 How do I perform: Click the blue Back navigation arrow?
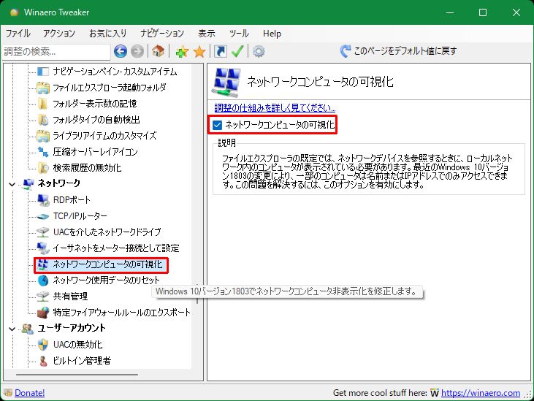pos(121,51)
